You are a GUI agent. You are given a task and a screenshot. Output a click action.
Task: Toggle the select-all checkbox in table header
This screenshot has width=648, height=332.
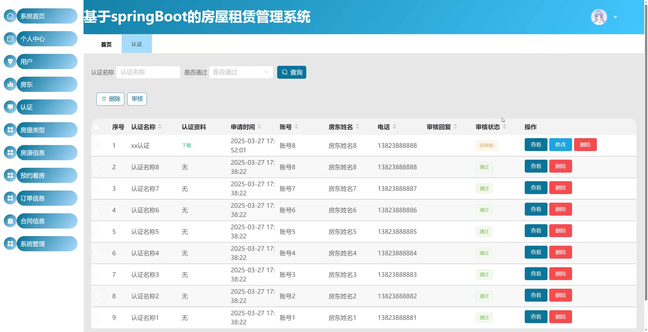tap(96, 127)
